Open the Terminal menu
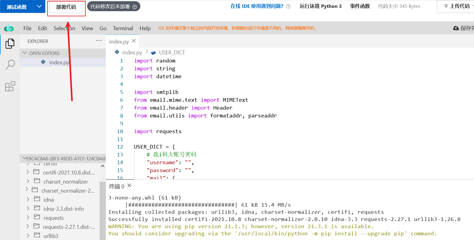Viewport: 474px width, 240px height. click(x=123, y=28)
